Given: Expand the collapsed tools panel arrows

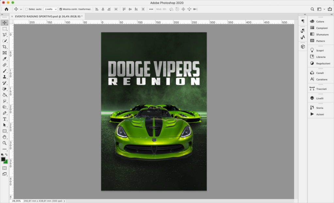Looking at the screenshot, I should click(2, 14).
